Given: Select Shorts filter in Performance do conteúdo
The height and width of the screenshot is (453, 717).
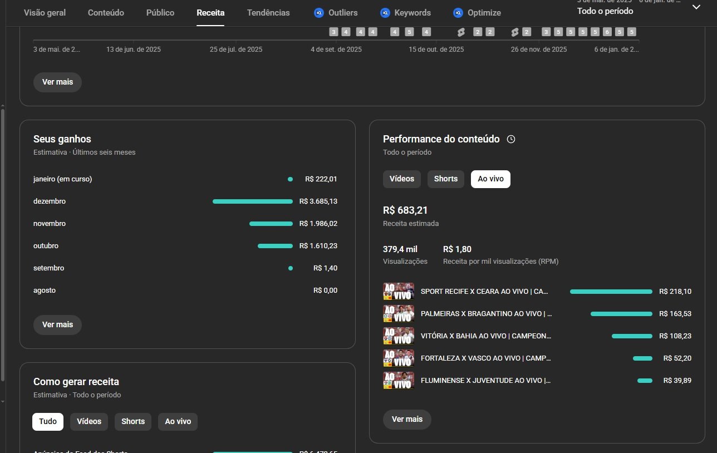Looking at the screenshot, I should (445, 179).
